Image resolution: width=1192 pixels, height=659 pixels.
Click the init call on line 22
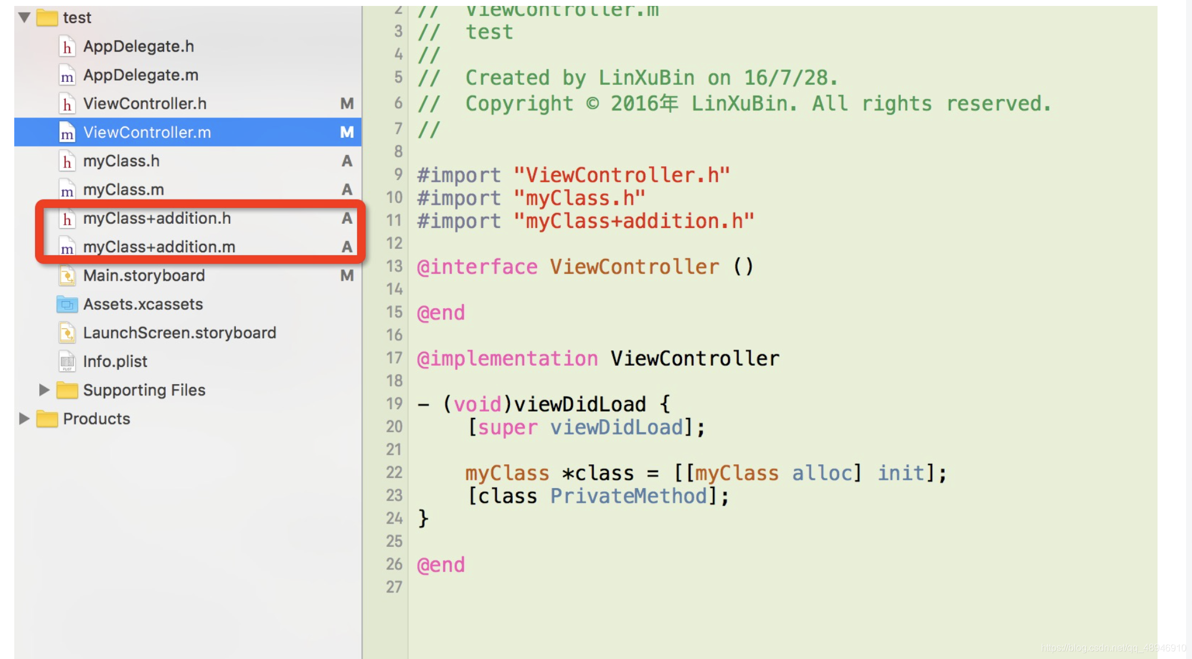point(901,473)
